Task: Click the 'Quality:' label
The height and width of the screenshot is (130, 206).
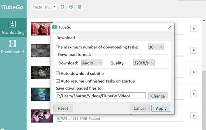Action: [x=118, y=63]
